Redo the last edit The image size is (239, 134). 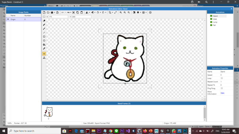click(x=68, y=13)
